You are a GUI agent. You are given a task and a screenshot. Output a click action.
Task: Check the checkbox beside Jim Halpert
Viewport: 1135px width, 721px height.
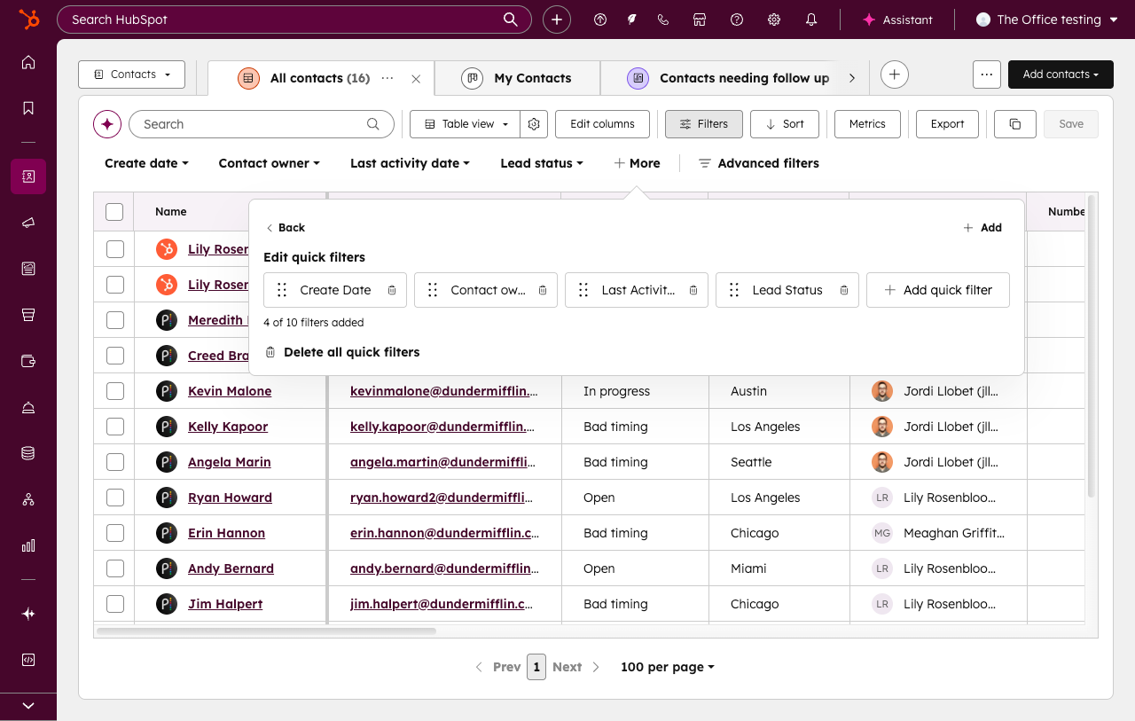(x=114, y=603)
